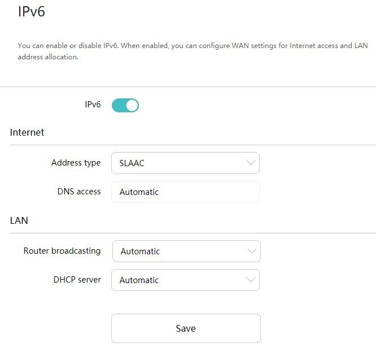Click the DNS access Automatic field
Screen dimensions: 376x356
point(185,192)
